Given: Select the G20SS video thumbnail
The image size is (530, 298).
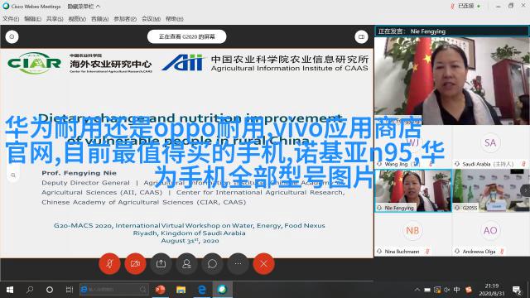Looking at the screenshot, I should coord(490,190).
